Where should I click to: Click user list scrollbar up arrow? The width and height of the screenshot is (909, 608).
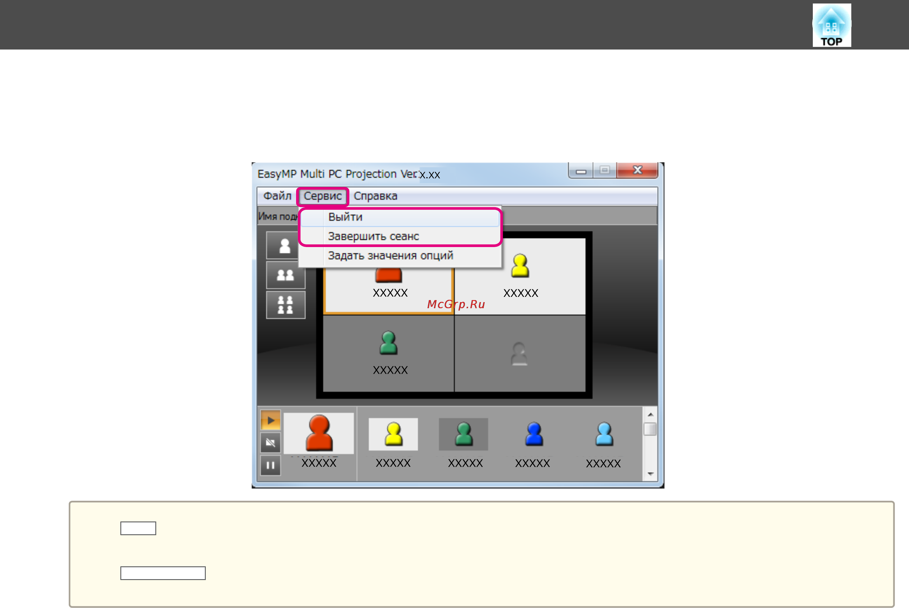click(x=650, y=415)
